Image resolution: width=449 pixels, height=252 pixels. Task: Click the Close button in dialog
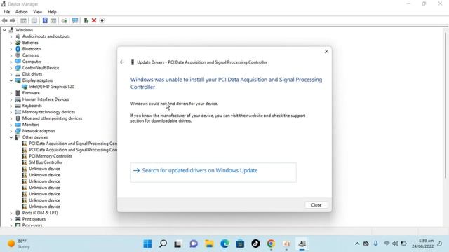click(x=316, y=205)
